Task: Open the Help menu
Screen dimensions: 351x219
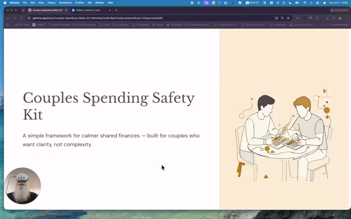Action: [x=110, y=3]
